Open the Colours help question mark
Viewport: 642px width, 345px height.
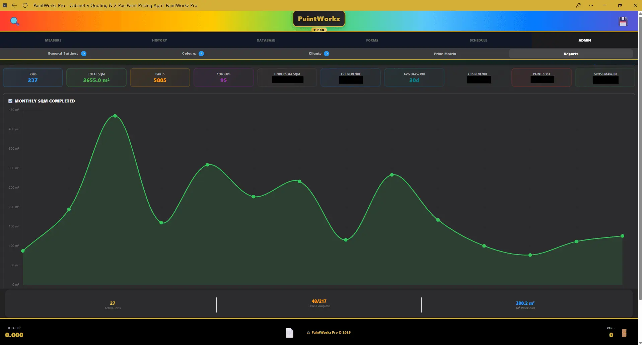[201, 54]
